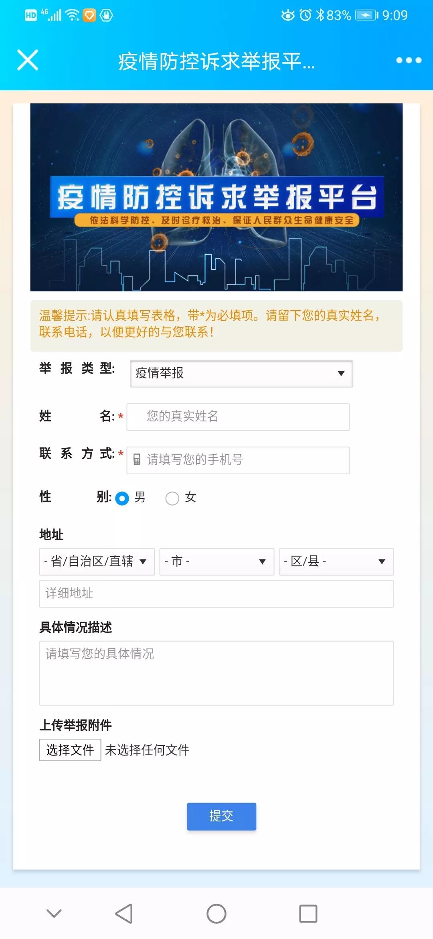This screenshot has width=433, height=939.
Task: Tap the phone icon in contact field
Action: (137, 459)
